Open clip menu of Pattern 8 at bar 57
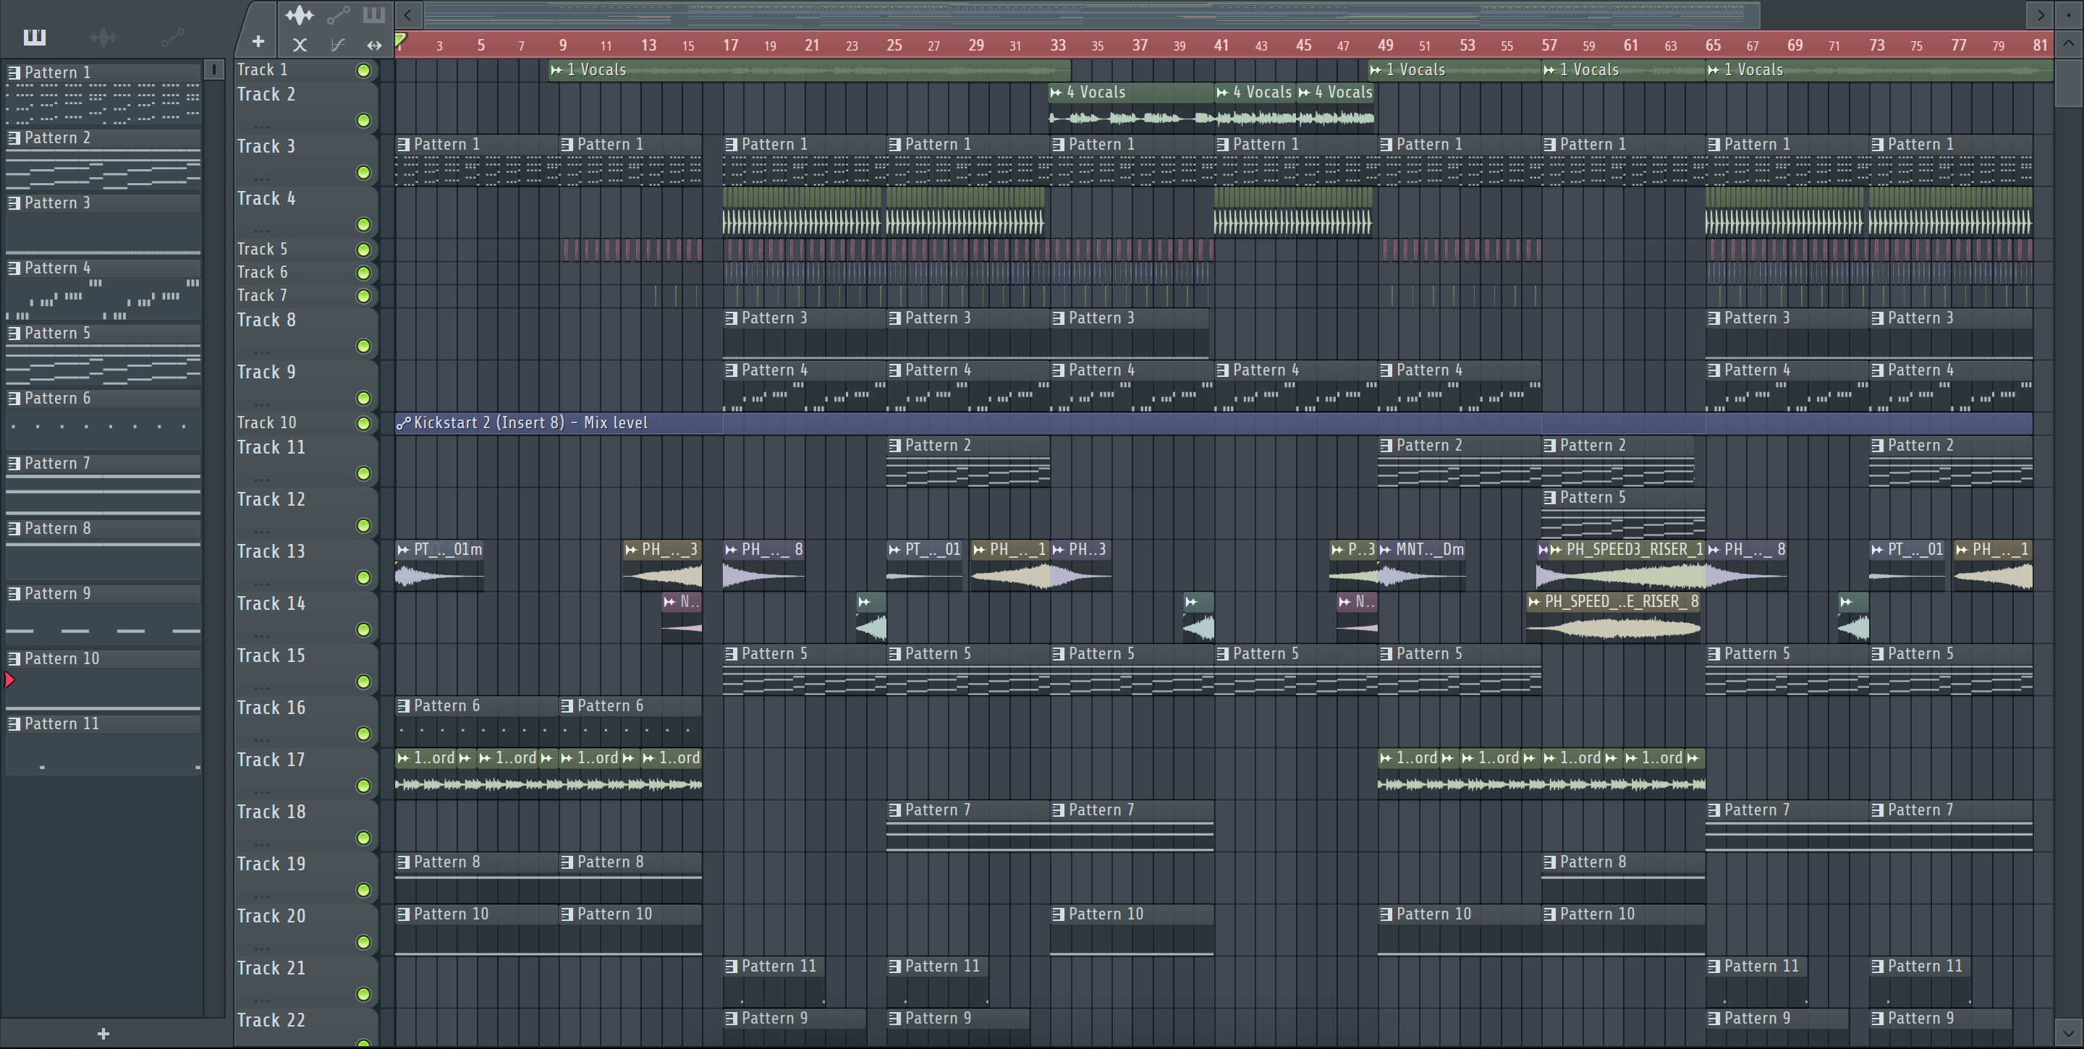2084x1049 pixels. tap(1549, 862)
